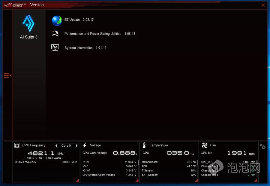Switch to next CPU core
270x186 pixels.
click(76, 146)
